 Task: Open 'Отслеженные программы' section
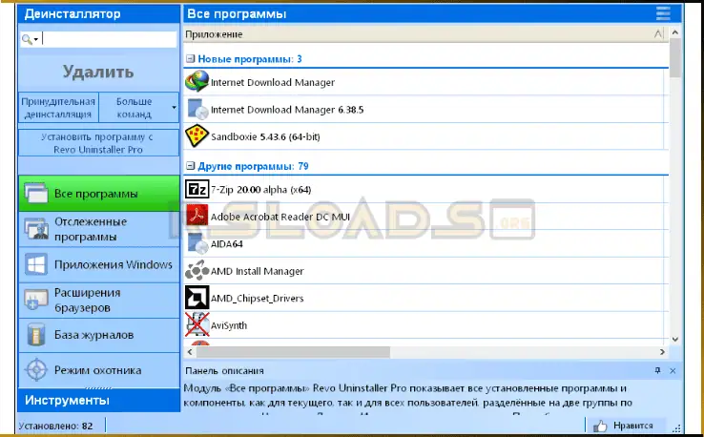[99, 229]
